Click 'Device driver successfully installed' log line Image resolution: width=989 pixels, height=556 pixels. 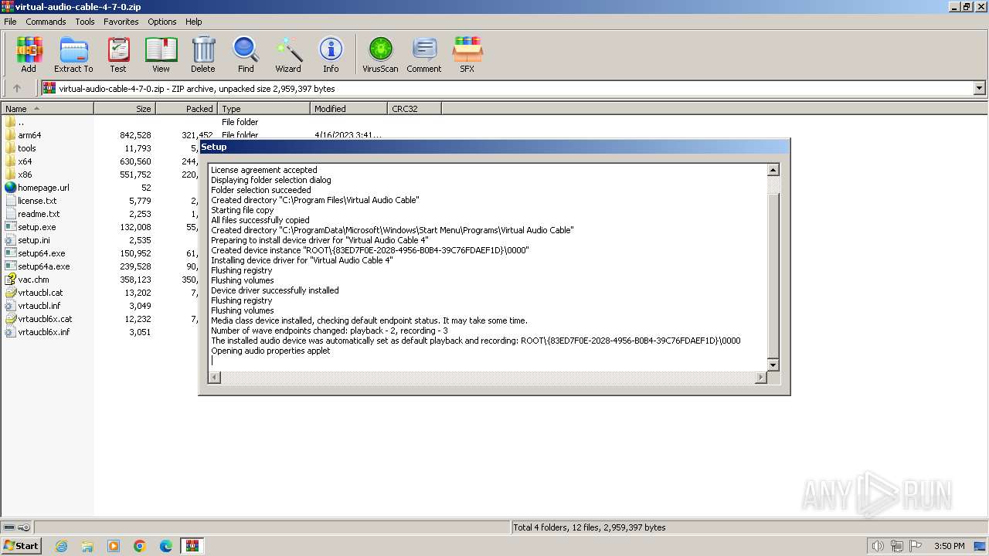coord(275,290)
